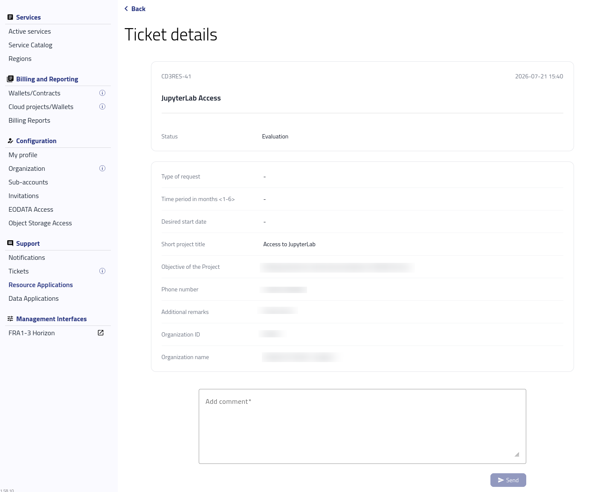Click the Configuration section icon
This screenshot has width=603, height=492.
pos(10,141)
